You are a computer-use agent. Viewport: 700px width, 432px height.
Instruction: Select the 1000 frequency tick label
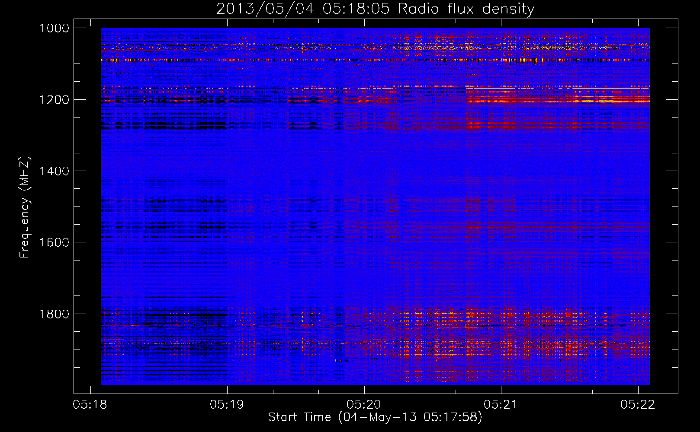[54, 28]
